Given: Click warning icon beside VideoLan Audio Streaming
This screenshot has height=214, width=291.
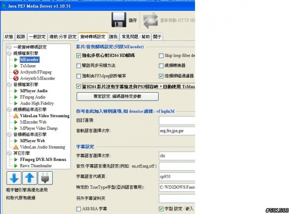Looking at the screenshot, I should click(x=16, y=147).
